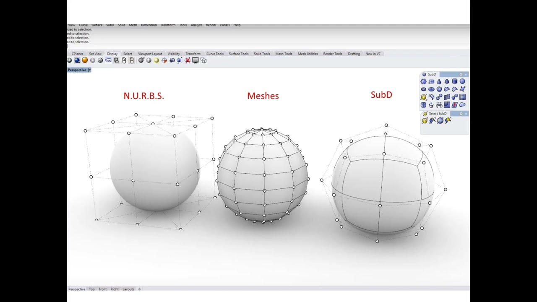Select the Meshes text label
Screen dimensions: 537x302
tap(263, 96)
